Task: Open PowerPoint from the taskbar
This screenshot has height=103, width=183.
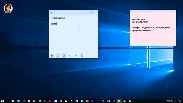Action: click(x=87, y=101)
